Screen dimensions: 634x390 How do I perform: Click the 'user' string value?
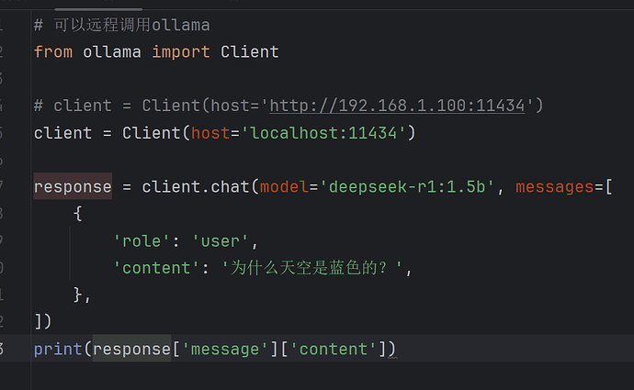221,241
